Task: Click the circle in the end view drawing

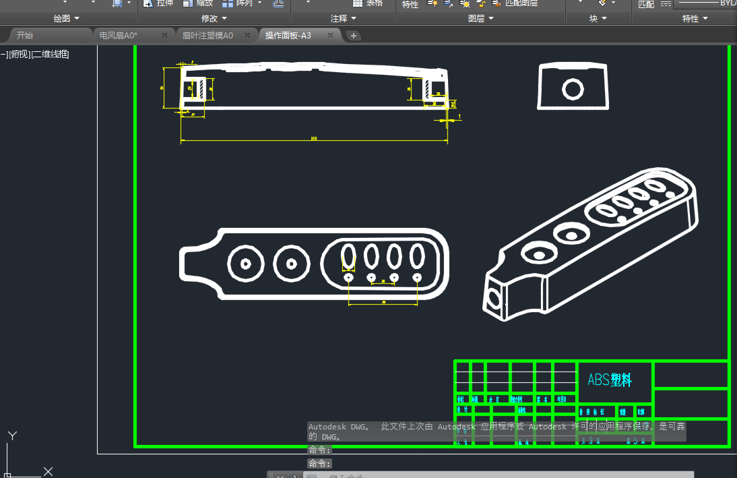Action: pyautogui.click(x=573, y=90)
